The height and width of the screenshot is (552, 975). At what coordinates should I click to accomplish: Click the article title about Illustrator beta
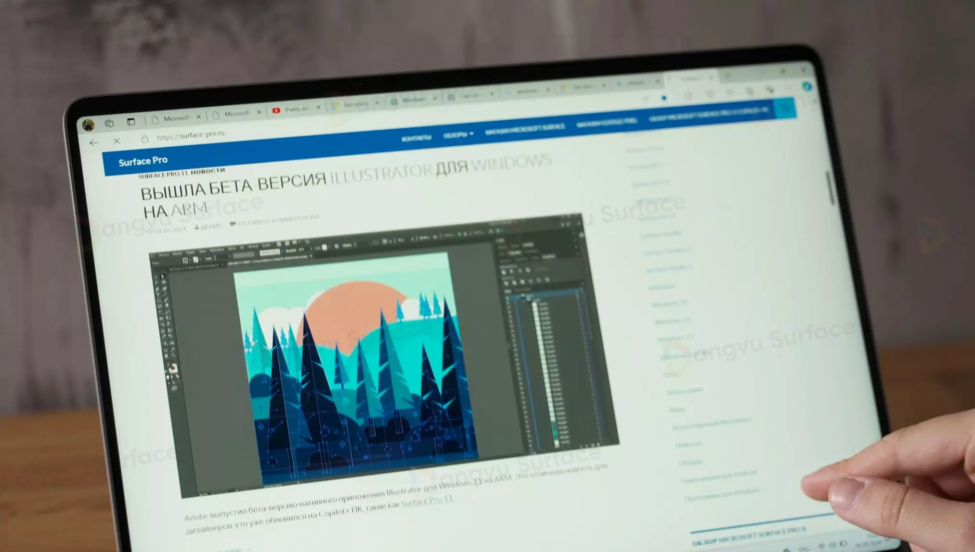347,186
